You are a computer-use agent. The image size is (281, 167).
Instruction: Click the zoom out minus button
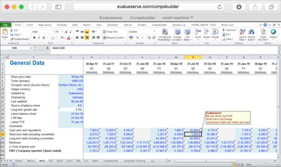254,165
